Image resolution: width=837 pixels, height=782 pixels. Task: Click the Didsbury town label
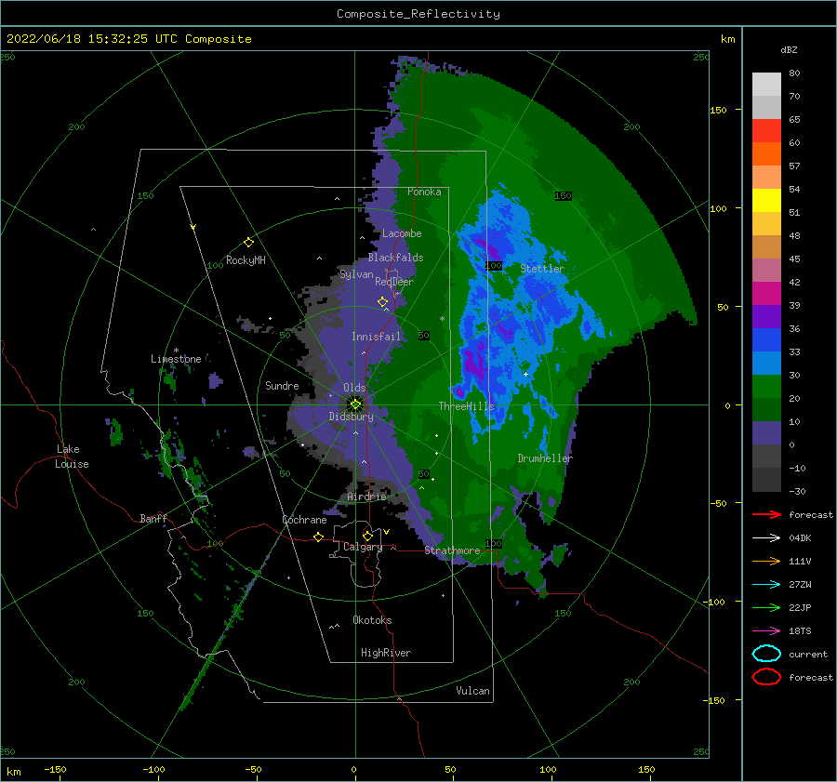(x=351, y=417)
